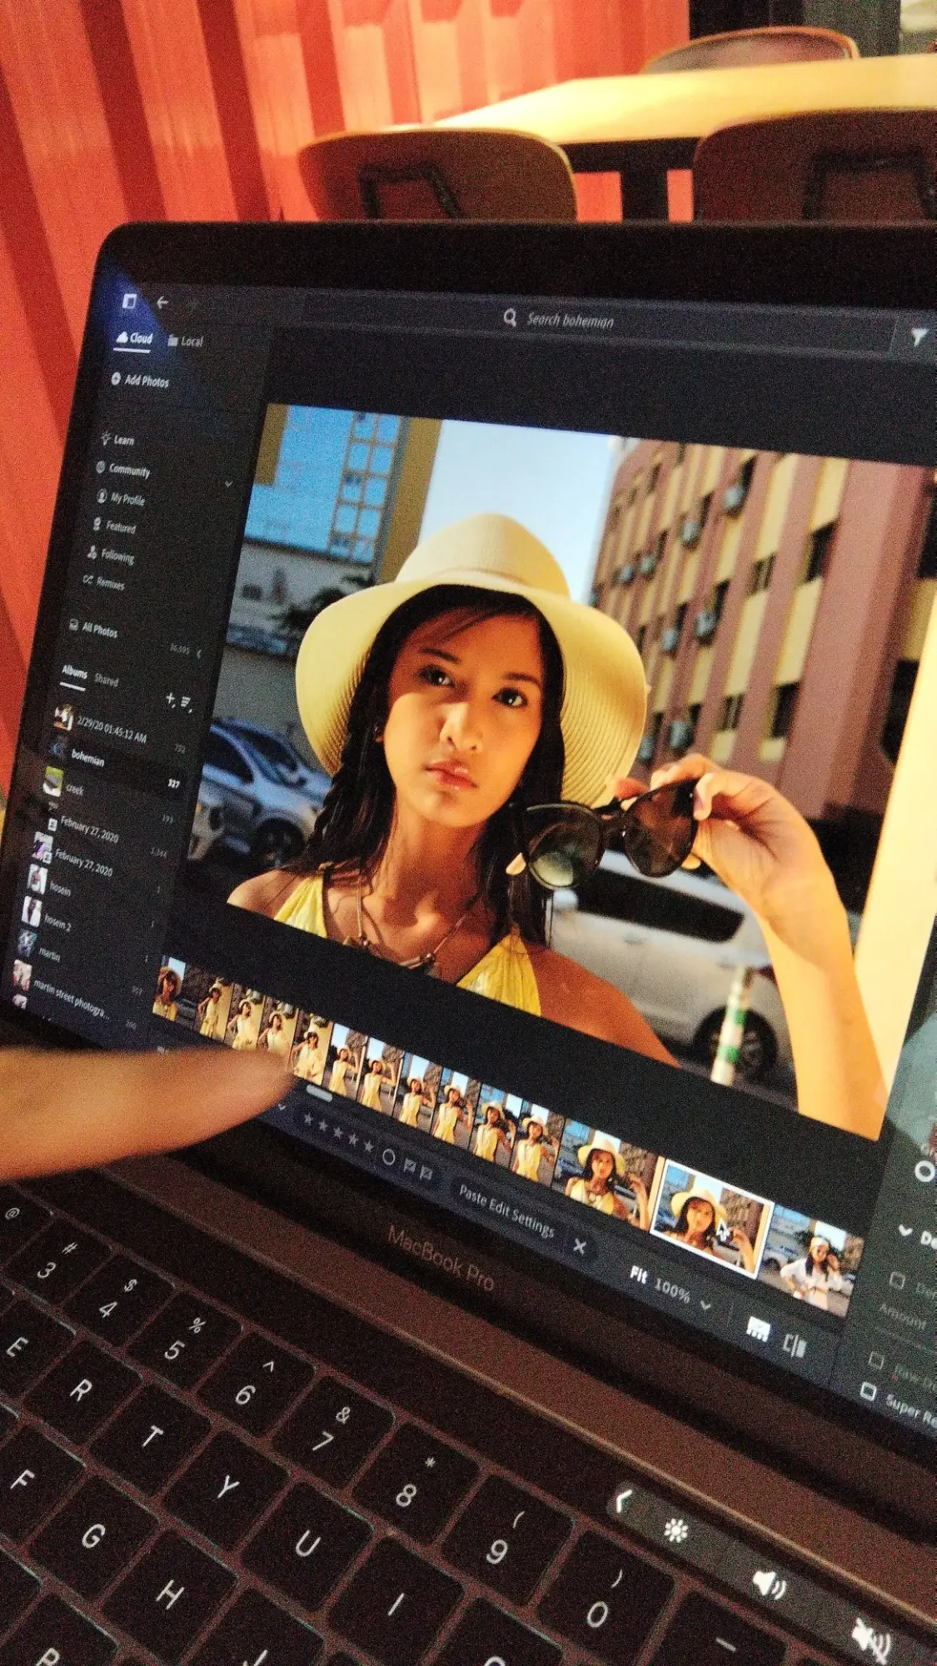Switch to the Local tab
This screenshot has height=1666, width=937.
[187, 340]
